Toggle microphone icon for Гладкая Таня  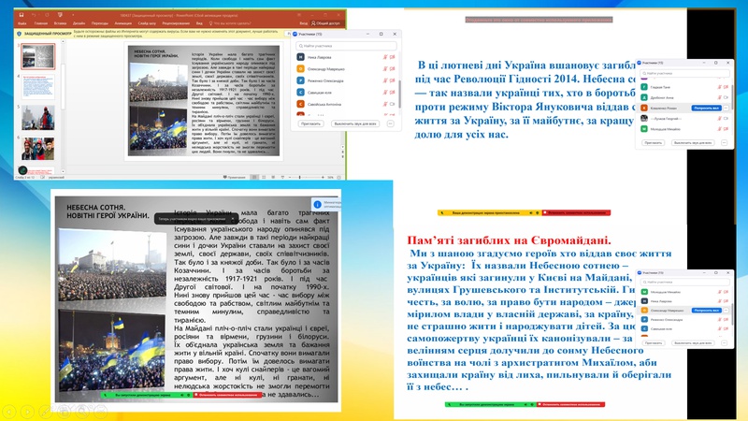pyautogui.click(x=720, y=87)
